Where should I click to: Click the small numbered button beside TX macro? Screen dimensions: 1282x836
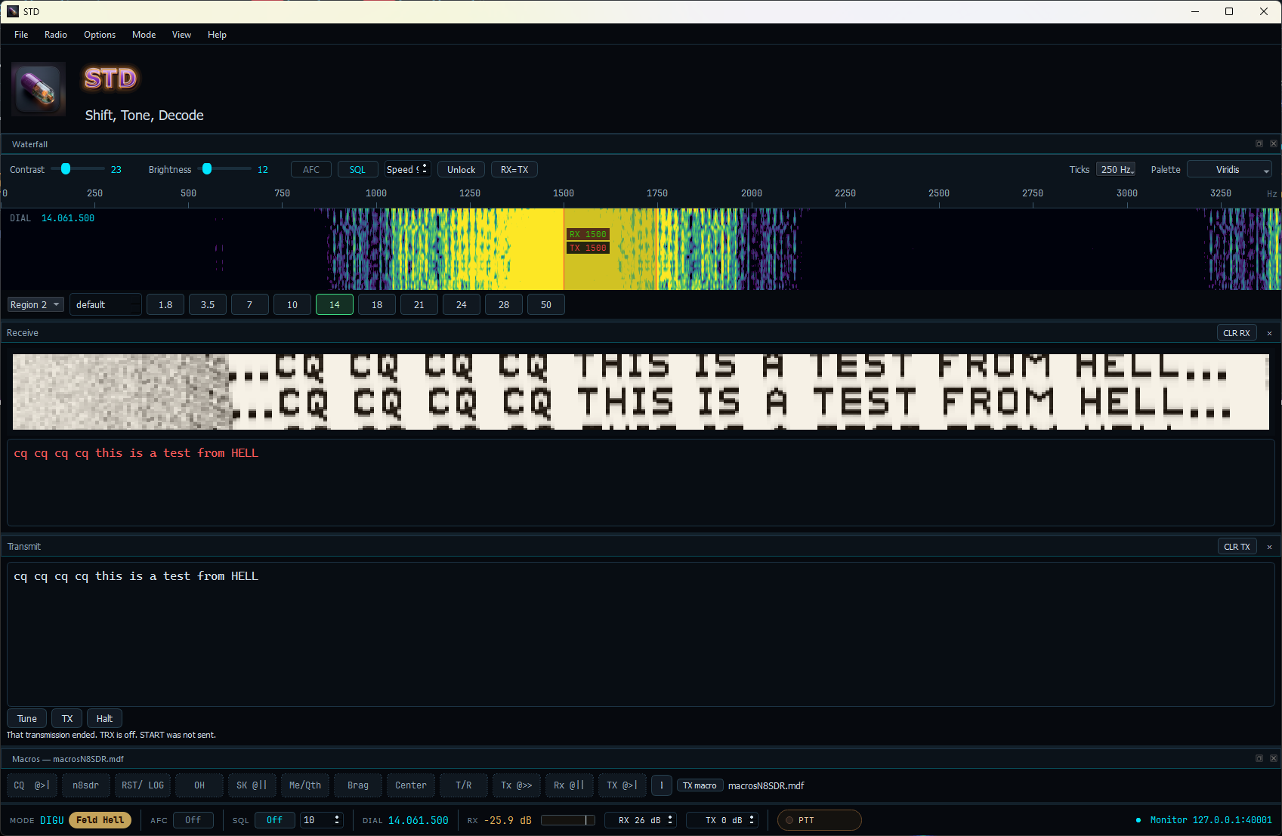662,785
